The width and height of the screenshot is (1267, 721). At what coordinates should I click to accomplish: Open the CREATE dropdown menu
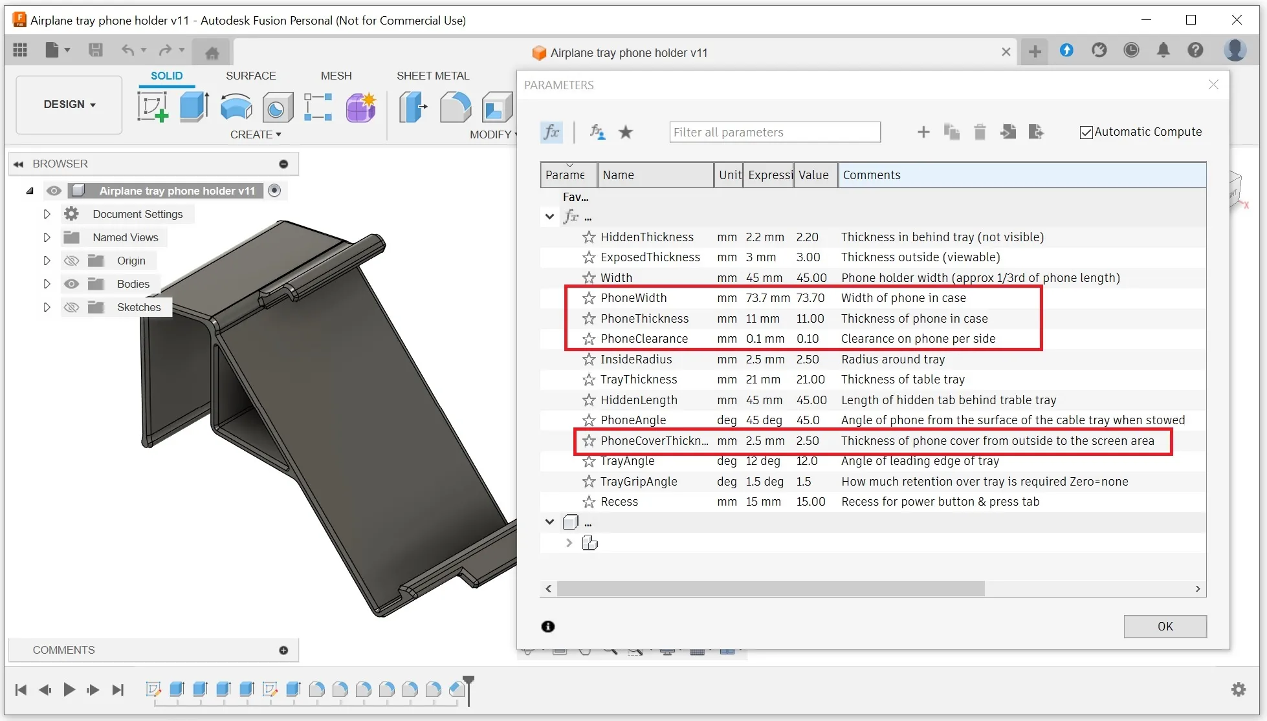256,135
